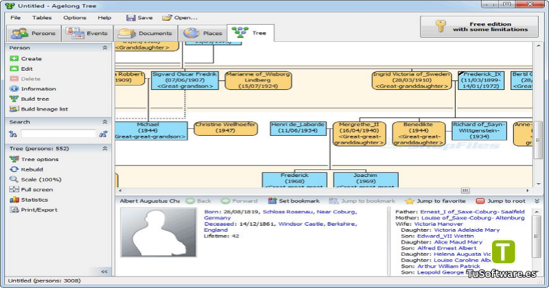Click the search previous icon left of search box
Viewport: 549px width, 288px height.
pos(13,134)
